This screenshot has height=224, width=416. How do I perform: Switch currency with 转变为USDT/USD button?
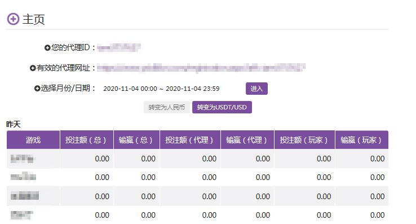click(222, 107)
